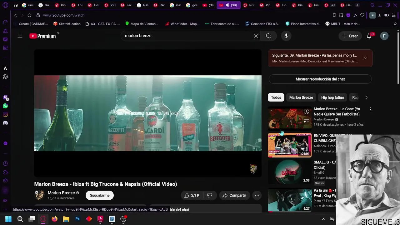Show hidden system tray icons
Image resolution: width=400 pixels, height=225 pixels.
tap(323, 219)
